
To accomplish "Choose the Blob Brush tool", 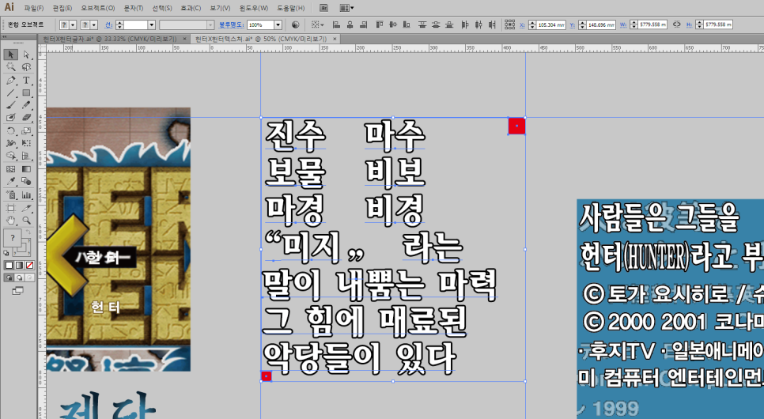I will point(11,118).
